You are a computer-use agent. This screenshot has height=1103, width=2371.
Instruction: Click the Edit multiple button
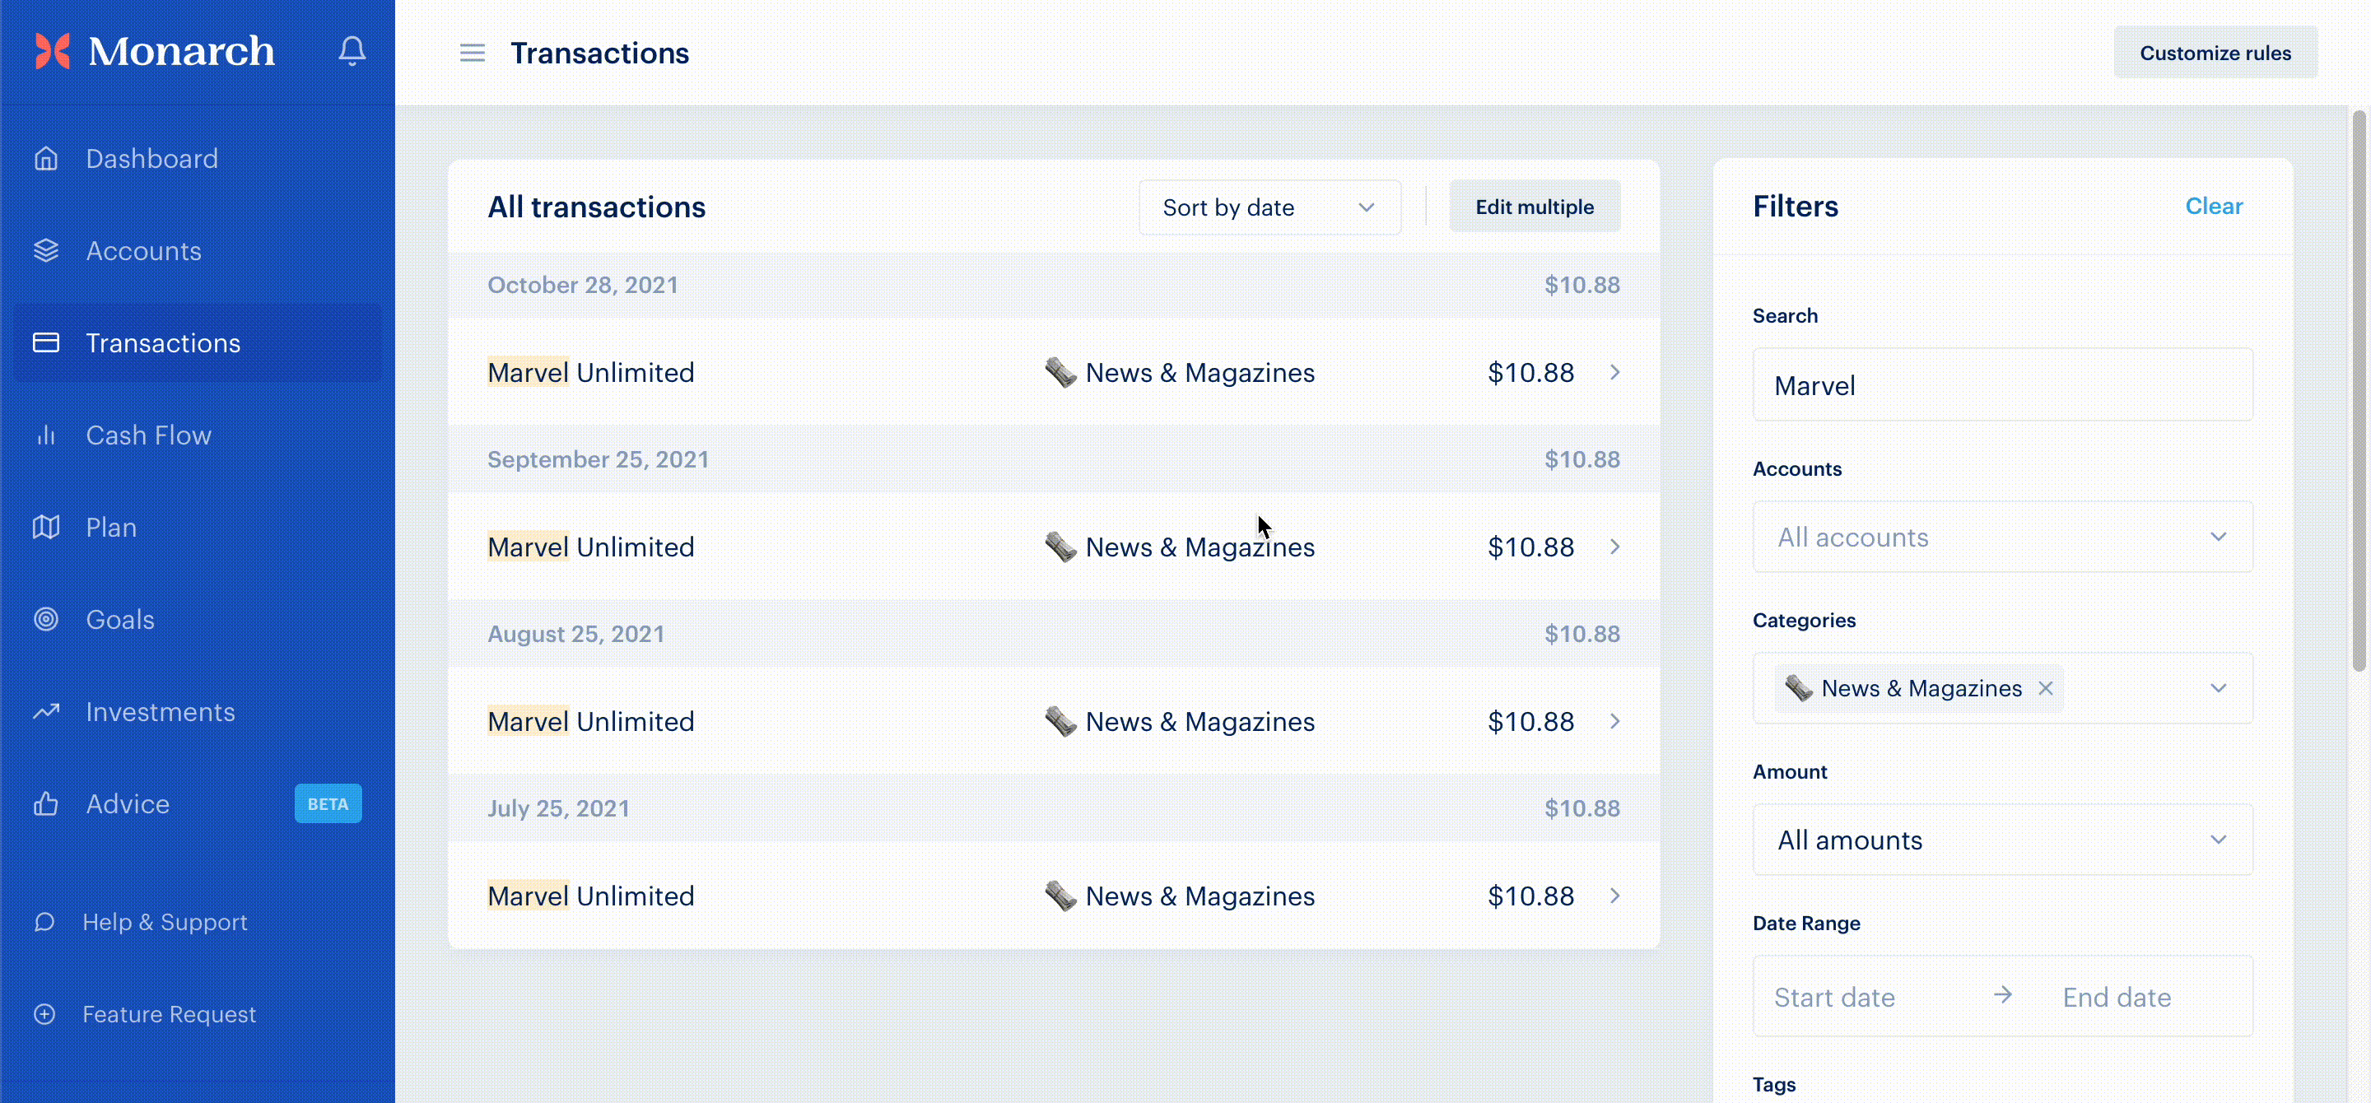1535,207
